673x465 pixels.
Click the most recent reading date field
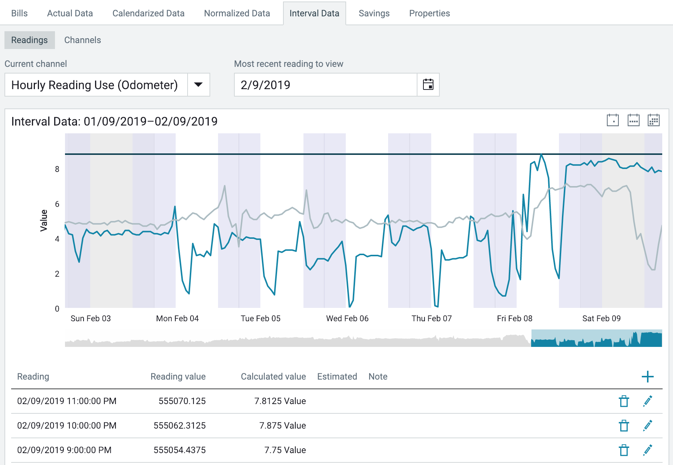(325, 85)
